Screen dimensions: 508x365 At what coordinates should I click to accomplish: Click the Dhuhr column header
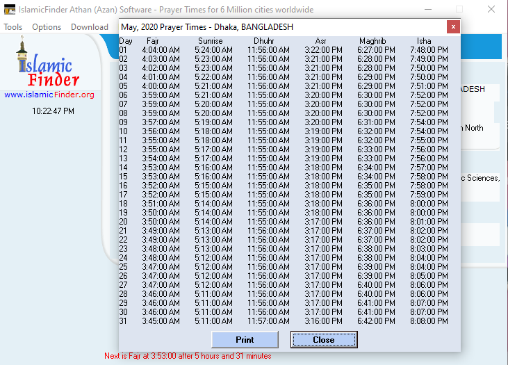point(263,41)
